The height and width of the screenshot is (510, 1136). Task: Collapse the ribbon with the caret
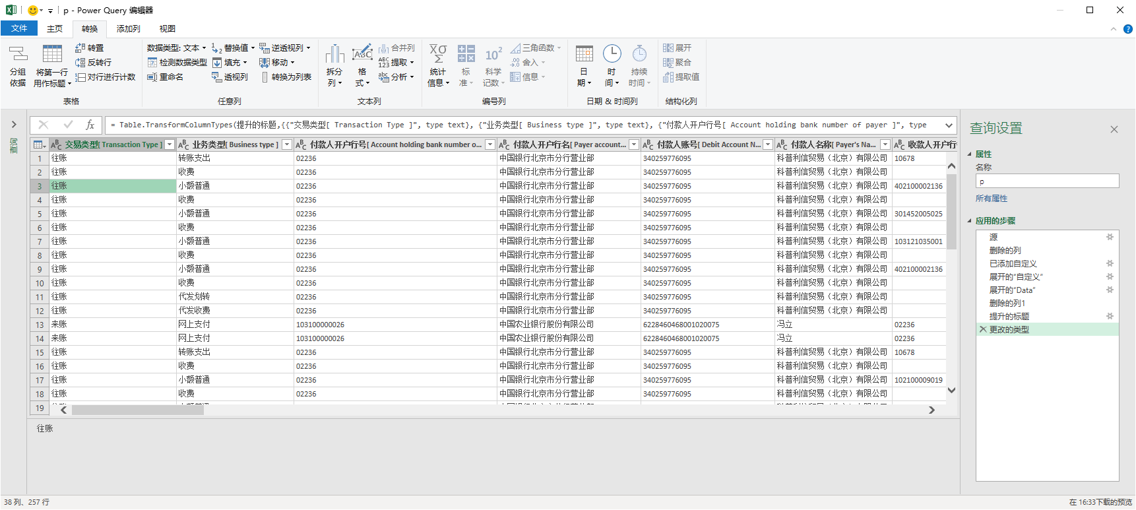tap(1114, 29)
